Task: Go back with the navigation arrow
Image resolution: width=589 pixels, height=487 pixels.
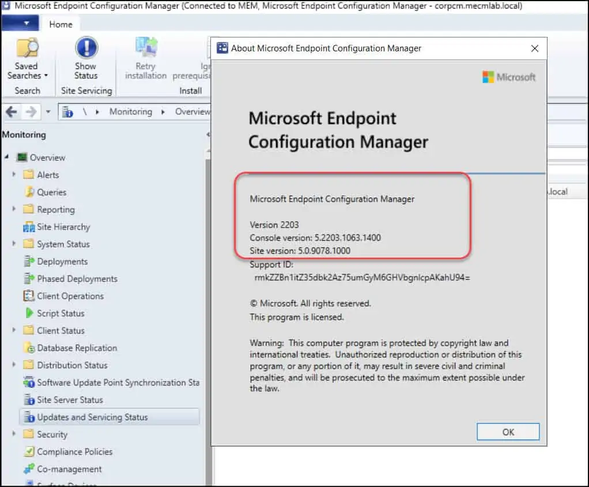Action: click(12, 112)
